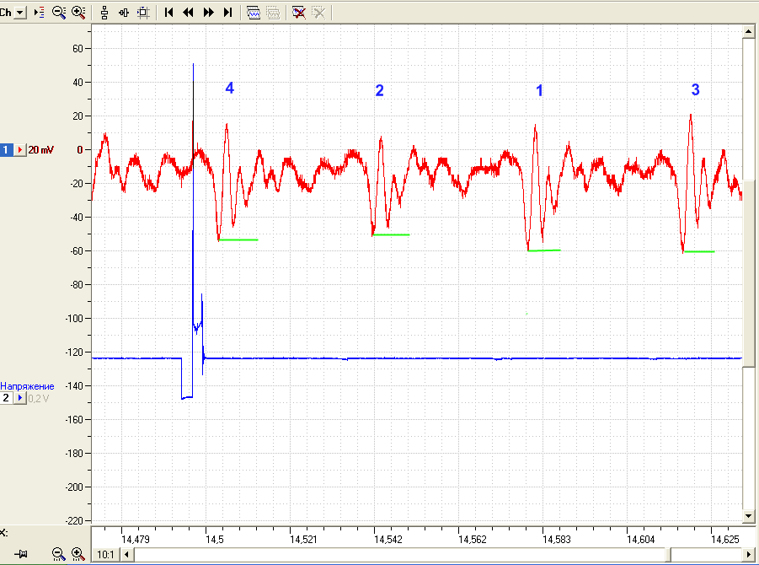Step forward with the fast-forward button

(x=209, y=13)
